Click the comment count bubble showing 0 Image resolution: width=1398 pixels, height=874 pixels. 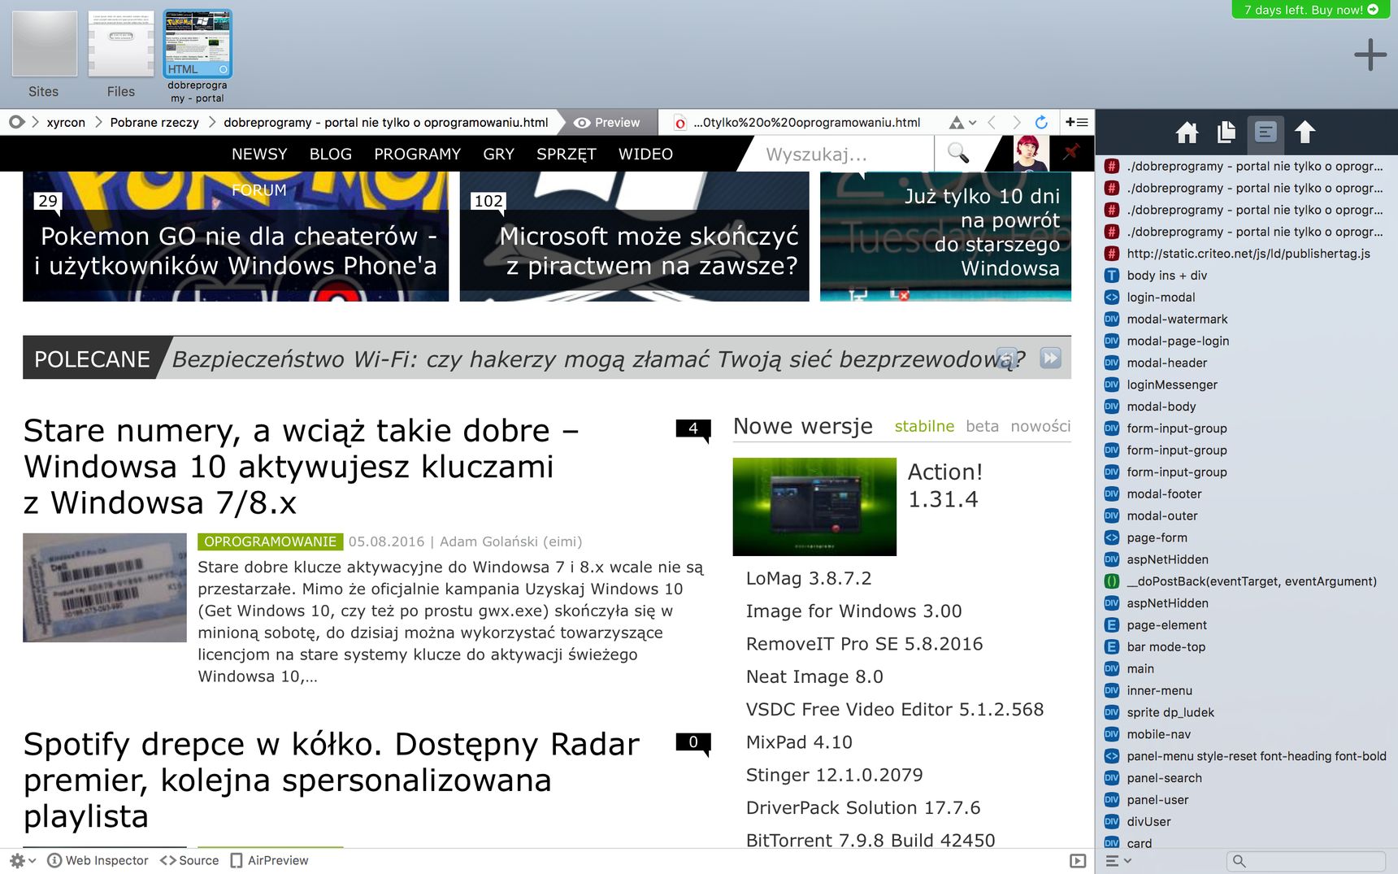[x=693, y=742]
